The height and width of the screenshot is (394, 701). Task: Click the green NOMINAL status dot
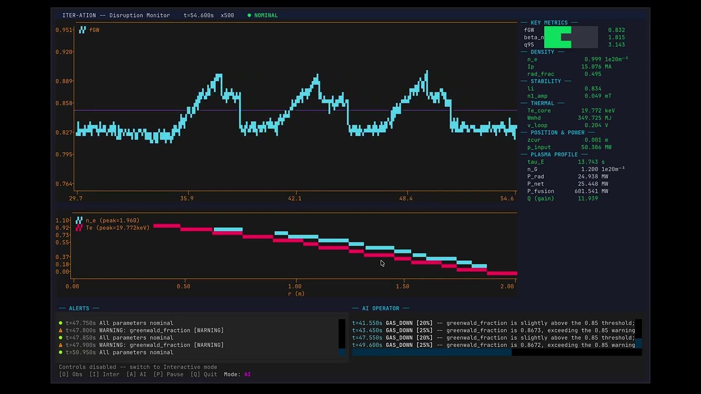(249, 15)
